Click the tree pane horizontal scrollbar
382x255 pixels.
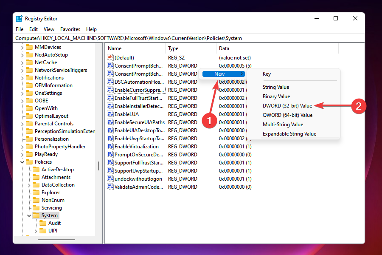56,240
